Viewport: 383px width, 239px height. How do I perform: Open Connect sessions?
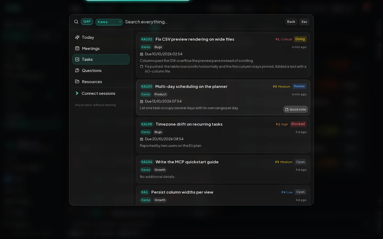tap(101, 93)
